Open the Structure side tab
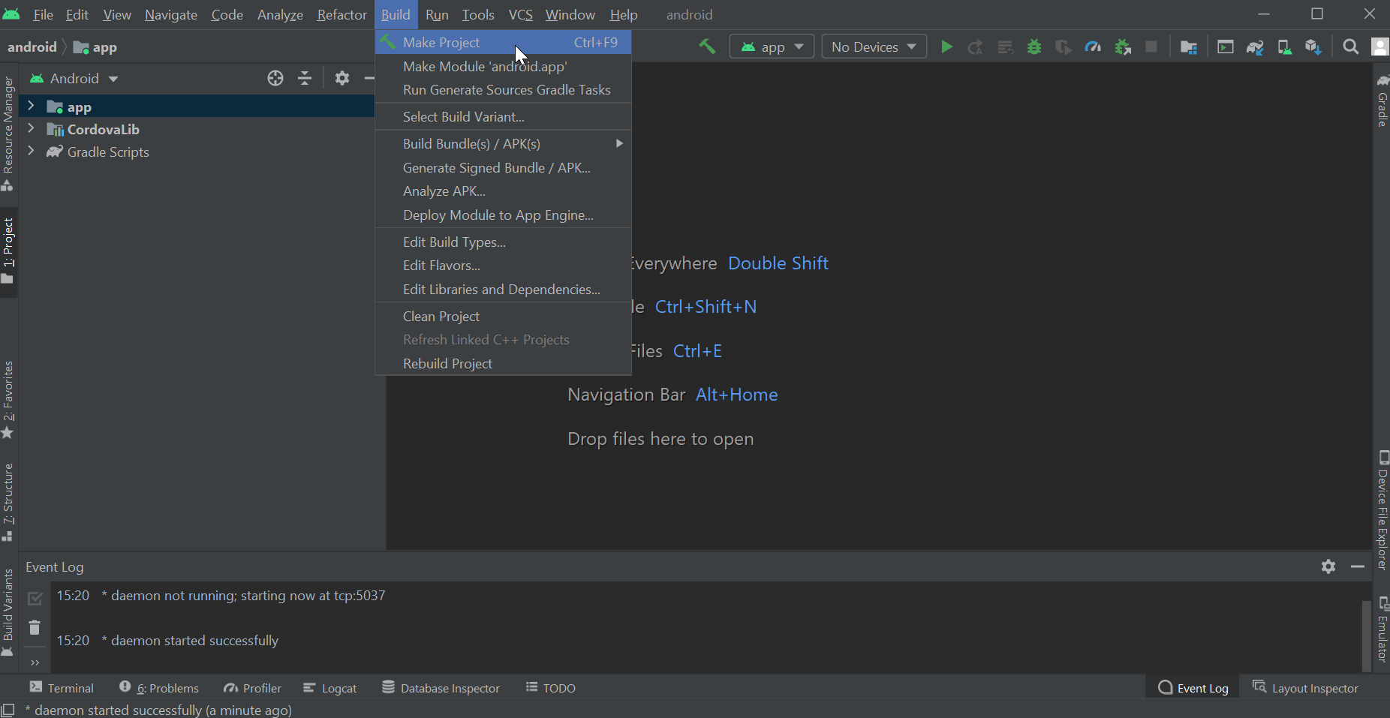The width and height of the screenshot is (1390, 718). (8, 502)
